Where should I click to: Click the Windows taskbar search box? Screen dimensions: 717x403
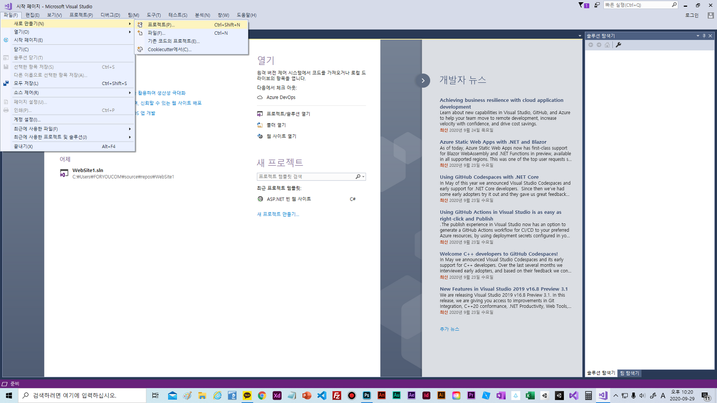coord(82,395)
